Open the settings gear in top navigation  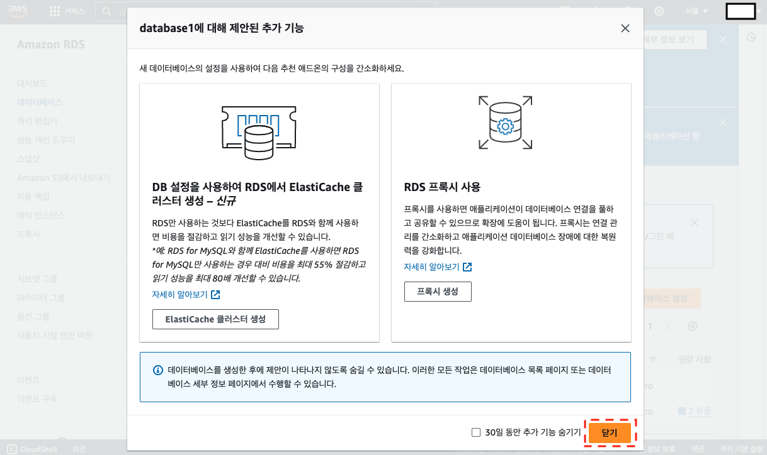point(659,11)
